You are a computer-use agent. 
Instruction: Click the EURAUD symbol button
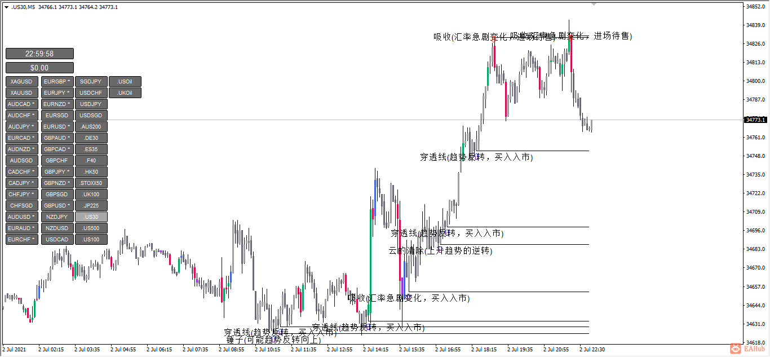[x=22, y=228]
